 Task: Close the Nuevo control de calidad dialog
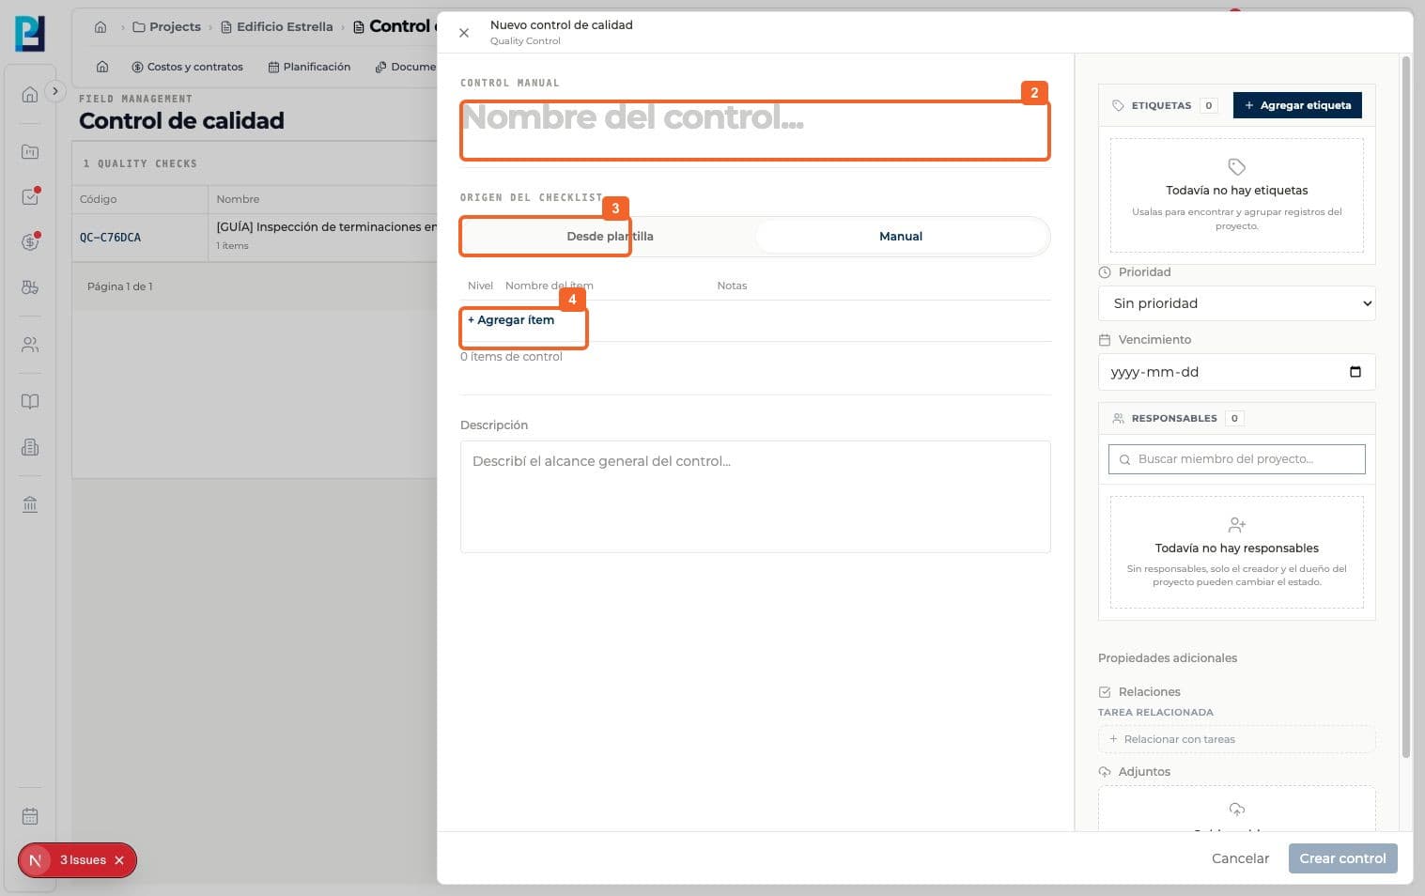(464, 33)
